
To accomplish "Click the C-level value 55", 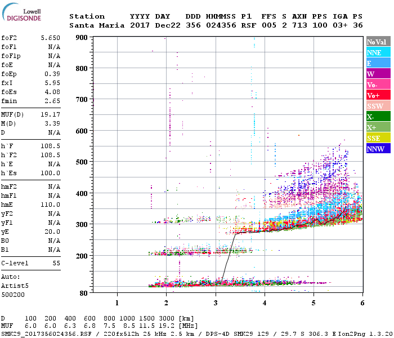I will tap(56, 263).
